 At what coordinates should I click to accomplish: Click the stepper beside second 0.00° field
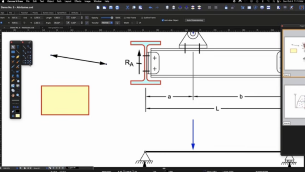(x=82, y=23)
